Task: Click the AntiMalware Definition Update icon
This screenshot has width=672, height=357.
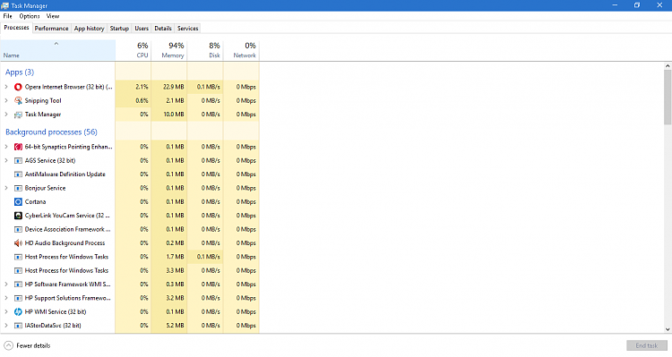Action: click(x=18, y=174)
